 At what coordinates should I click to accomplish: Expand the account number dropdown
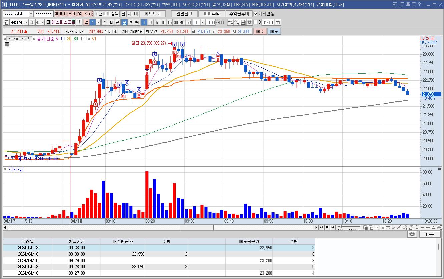coord(31,14)
